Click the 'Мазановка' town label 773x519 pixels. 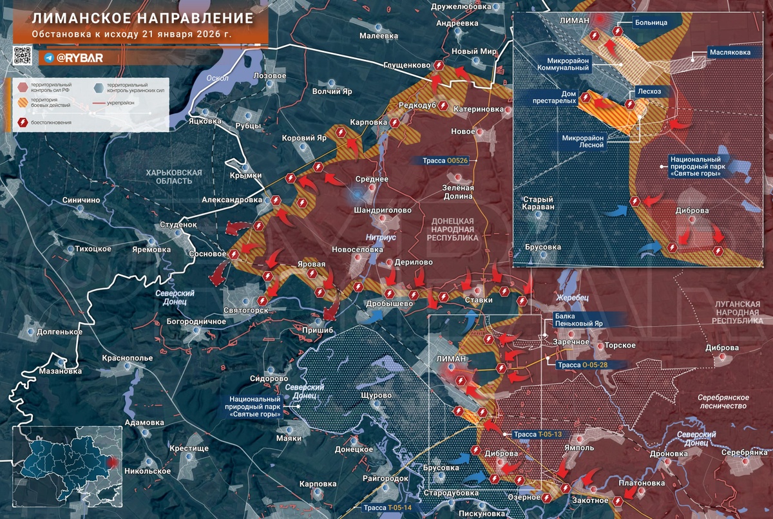pyautogui.click(x=60, y=371)
